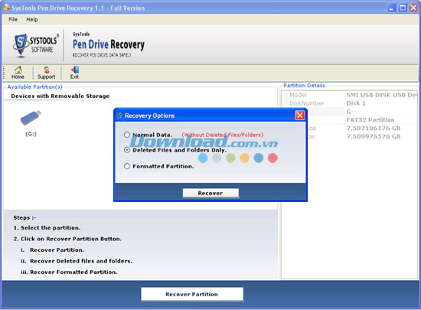Close the Recovery Options dialog

pyautogui.click(x=299, y=116)
